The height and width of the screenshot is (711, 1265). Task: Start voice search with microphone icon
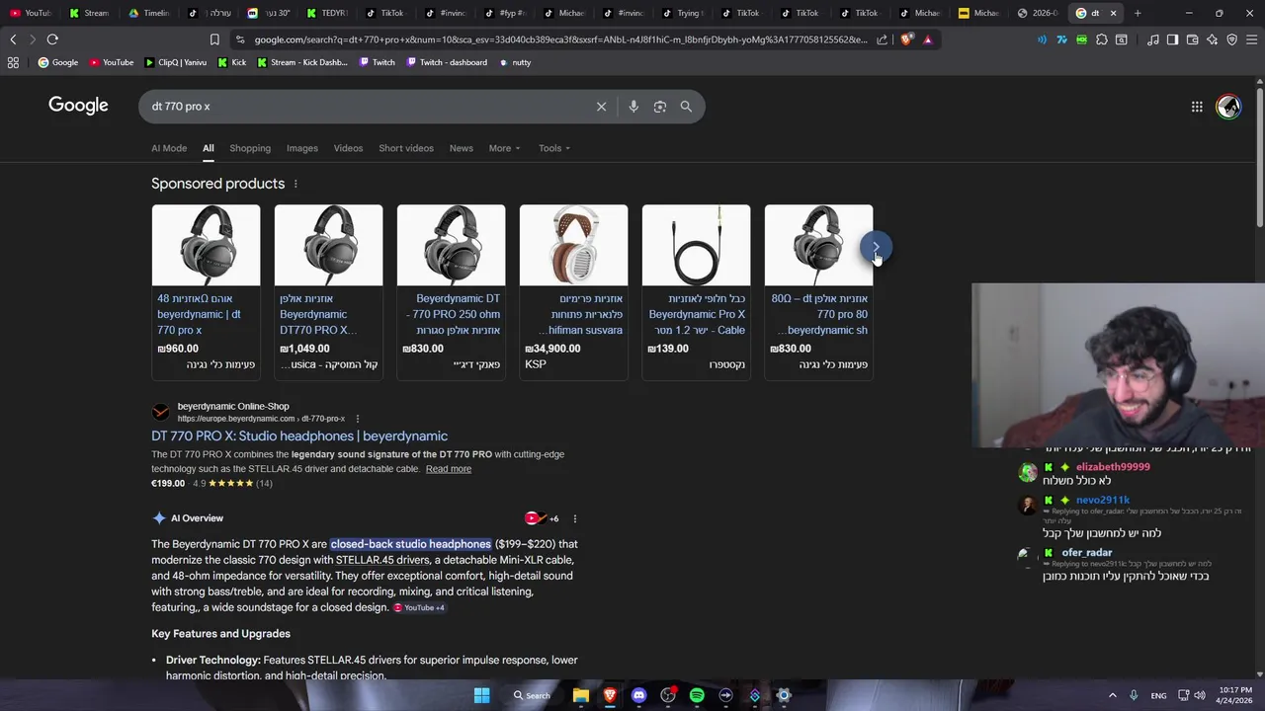[x=633, y=107]
